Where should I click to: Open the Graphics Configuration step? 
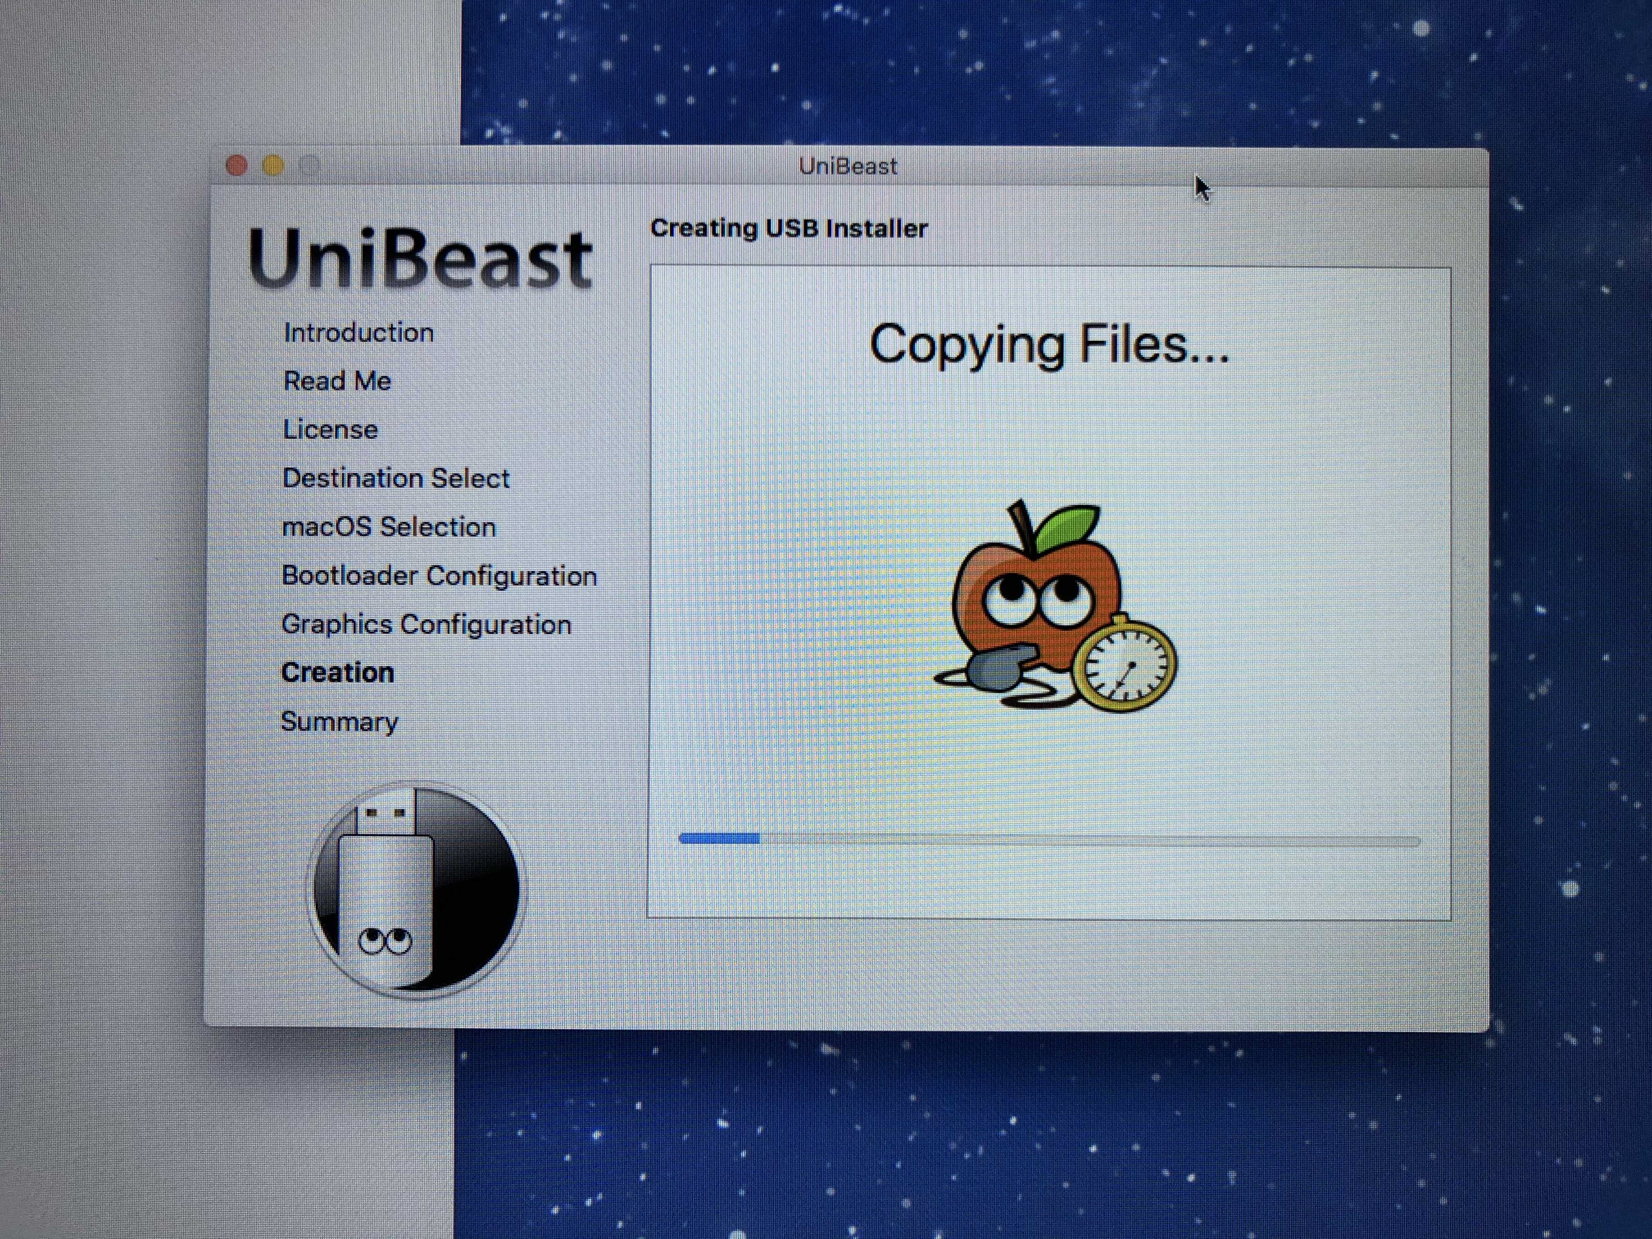coord(427,624)
